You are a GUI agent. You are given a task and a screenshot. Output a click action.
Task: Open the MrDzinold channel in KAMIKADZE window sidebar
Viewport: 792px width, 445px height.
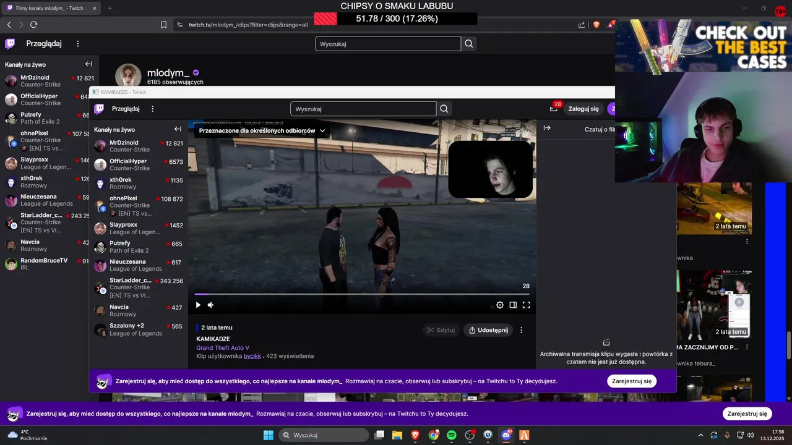(x=138, y=146)
